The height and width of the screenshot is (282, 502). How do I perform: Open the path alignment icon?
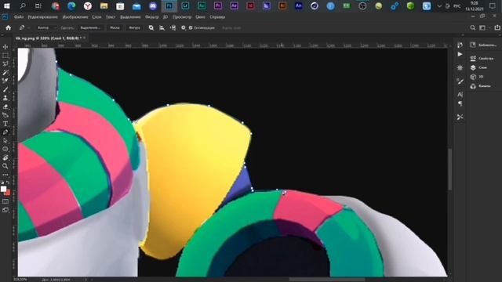click(162, 28)
